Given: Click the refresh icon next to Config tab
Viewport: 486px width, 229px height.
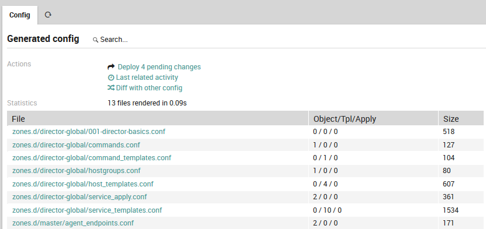Looking at the screenshot, I should [x=48, y=15].
